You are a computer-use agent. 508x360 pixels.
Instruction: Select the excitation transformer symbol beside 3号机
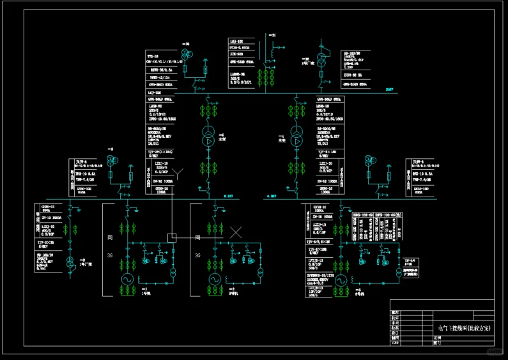[399, 273]
